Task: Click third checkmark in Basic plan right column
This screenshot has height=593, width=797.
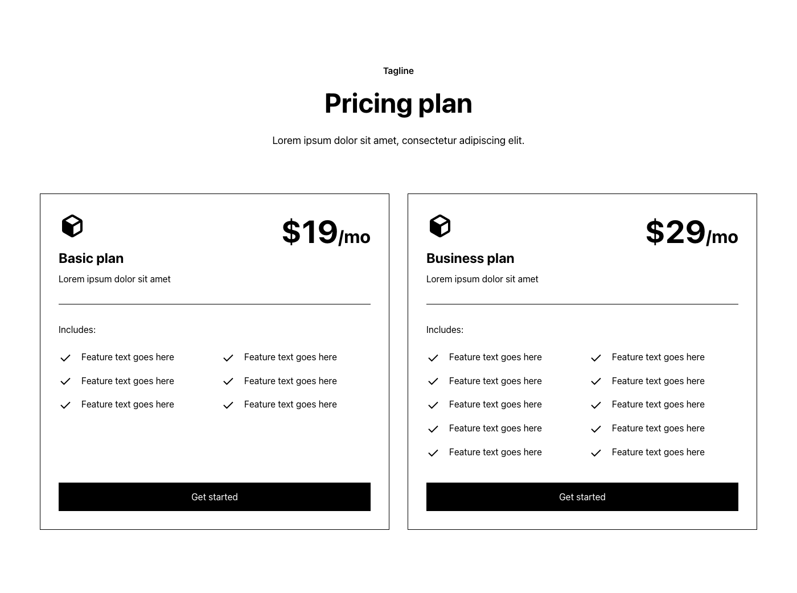Action: coord(228,405)
